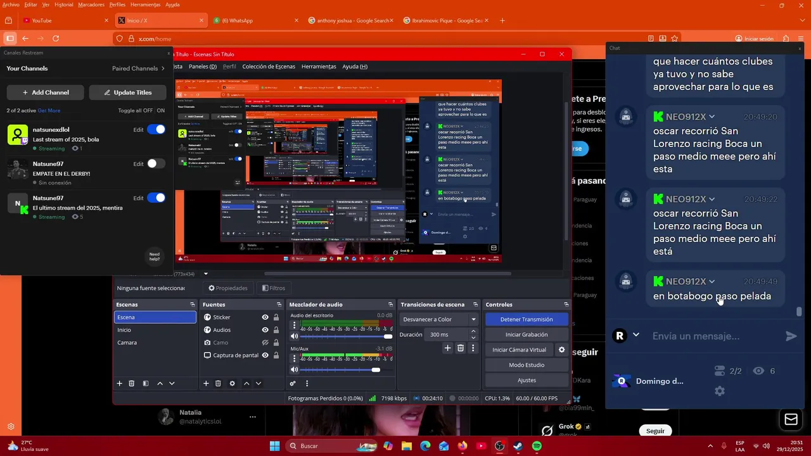Enable the Natsune97 EMPATE EN EL DERBY channel switch

click(x=156, y=163)
